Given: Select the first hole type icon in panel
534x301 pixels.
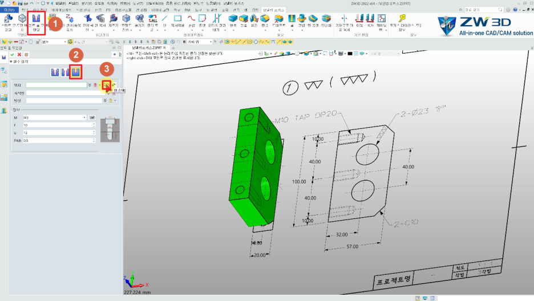Looking at the screenshot, I should pyautogui.click(x=55, y=72).
